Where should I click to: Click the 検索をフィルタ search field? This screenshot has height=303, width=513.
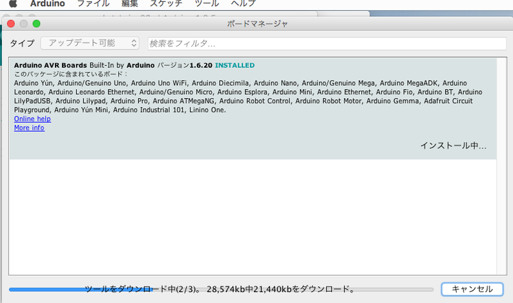[326, 43]
